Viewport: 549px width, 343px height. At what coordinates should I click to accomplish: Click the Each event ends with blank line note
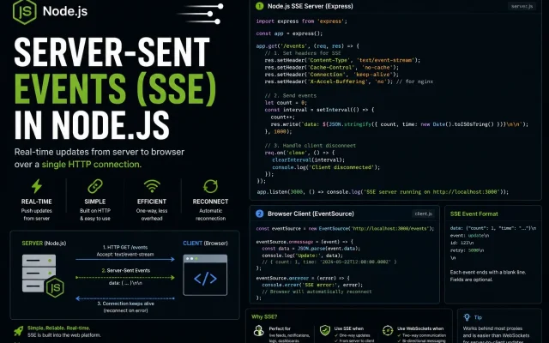tap(488, 273)
